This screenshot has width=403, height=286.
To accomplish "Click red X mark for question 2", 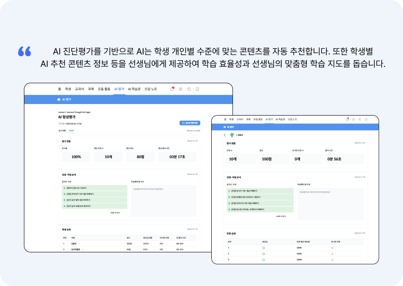I will click(332, 254).
